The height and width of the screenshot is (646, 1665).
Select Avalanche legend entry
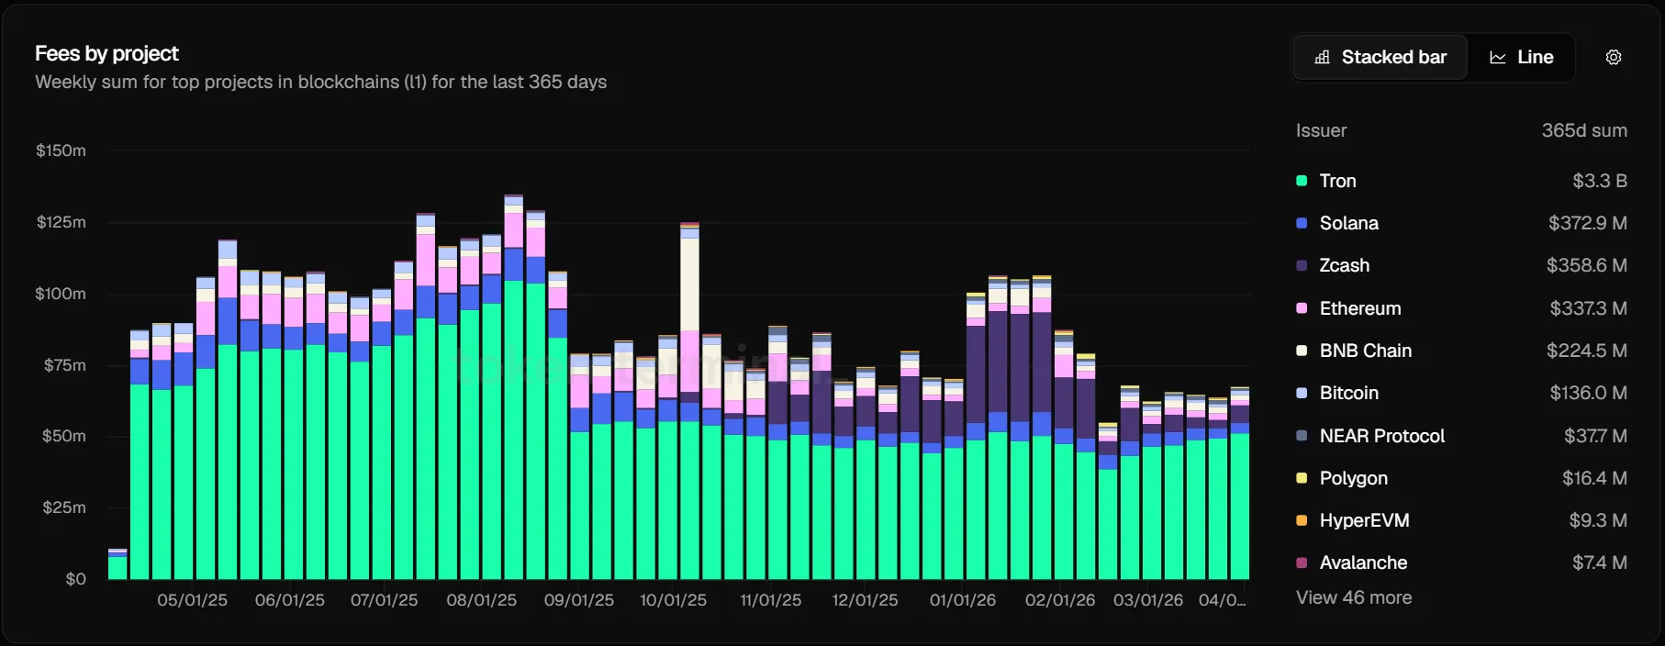pyautogui.click(x=1362, y=562)
